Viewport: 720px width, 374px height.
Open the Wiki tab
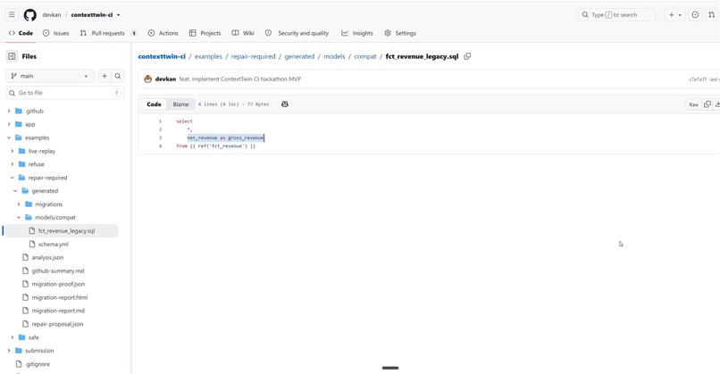pyautogui.click(x=243, y=33)
